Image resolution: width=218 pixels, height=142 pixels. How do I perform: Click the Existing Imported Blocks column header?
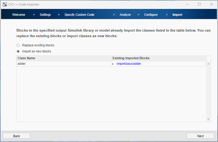coord(159,58)
